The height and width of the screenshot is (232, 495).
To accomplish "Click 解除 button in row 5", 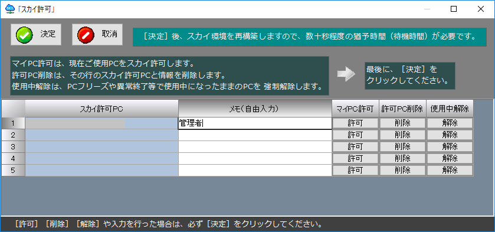I will click(x=450, y=170).
